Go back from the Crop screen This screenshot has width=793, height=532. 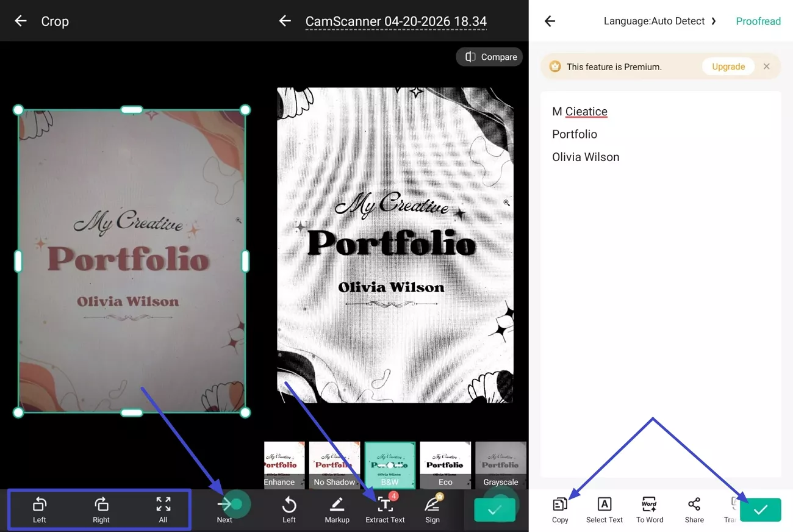pos(21,21)
